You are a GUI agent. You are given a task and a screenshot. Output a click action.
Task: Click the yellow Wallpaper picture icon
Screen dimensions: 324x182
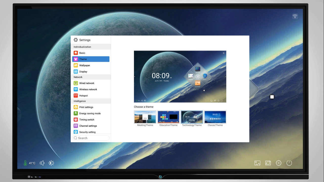[x=76, y=65]
